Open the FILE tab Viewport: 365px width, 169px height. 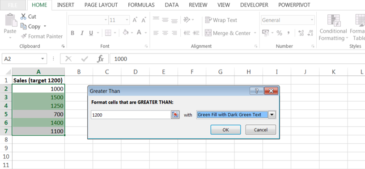click(13, 5)
